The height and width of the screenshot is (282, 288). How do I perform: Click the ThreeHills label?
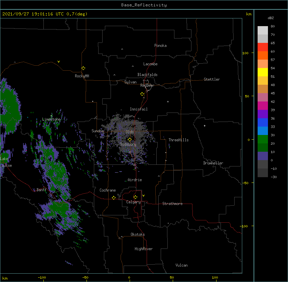(x=178, y=140)
